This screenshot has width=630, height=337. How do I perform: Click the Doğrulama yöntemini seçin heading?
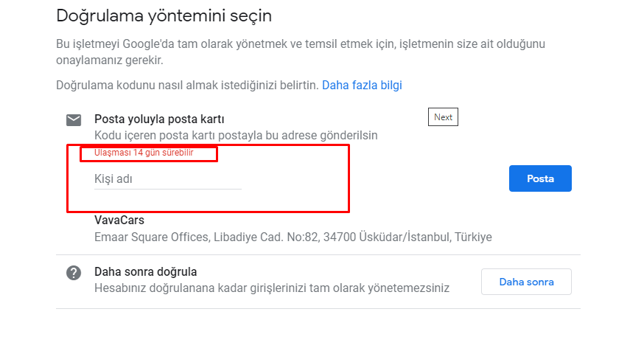[164, 16]
